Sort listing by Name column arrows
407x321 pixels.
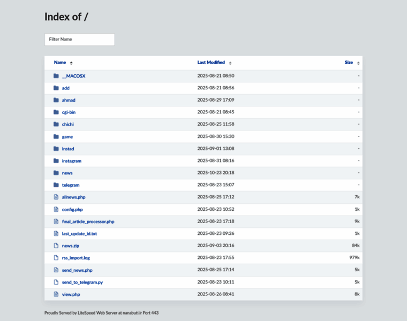(x=71, y=63)
